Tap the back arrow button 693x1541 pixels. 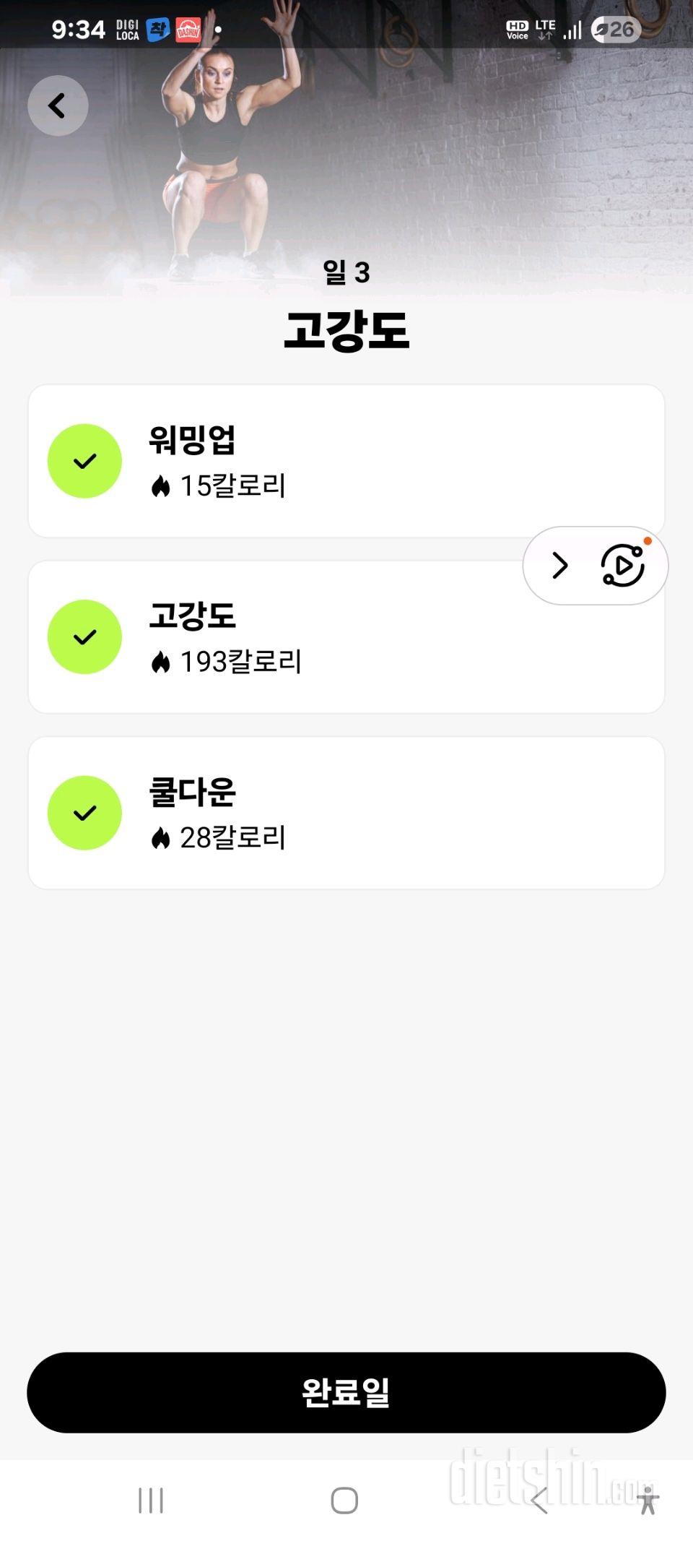tap(58, 105)
